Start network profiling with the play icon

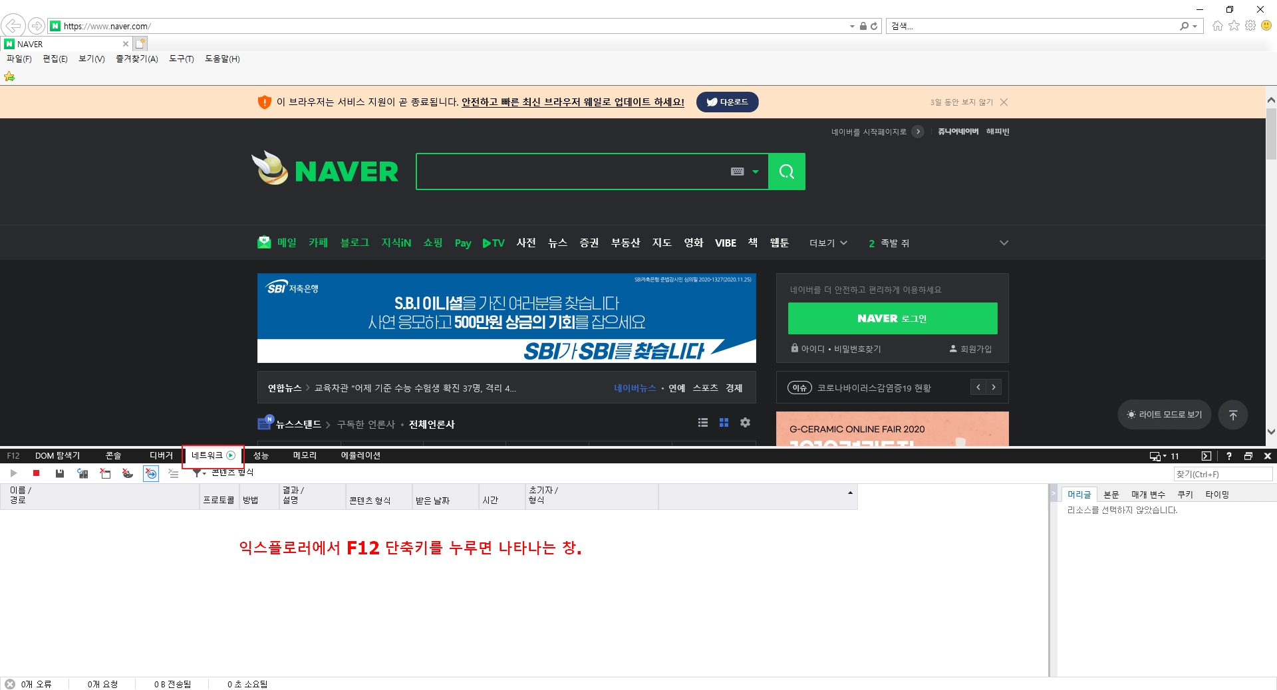(13, 473)
